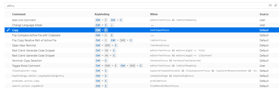
Task: Click the !editorFocus when clause
Action: coord(158,40)
